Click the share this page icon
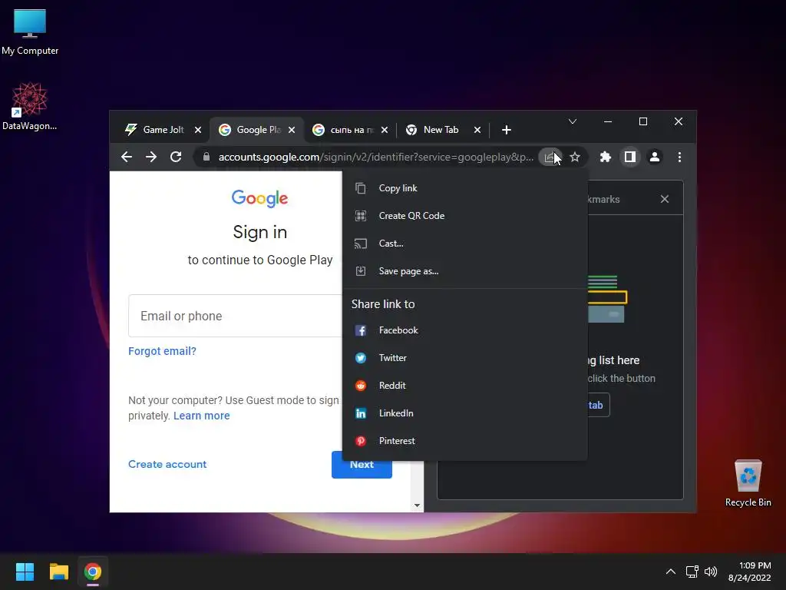This screenshot has height=590, width=786. pyautogui.click(x=550, y=157)
